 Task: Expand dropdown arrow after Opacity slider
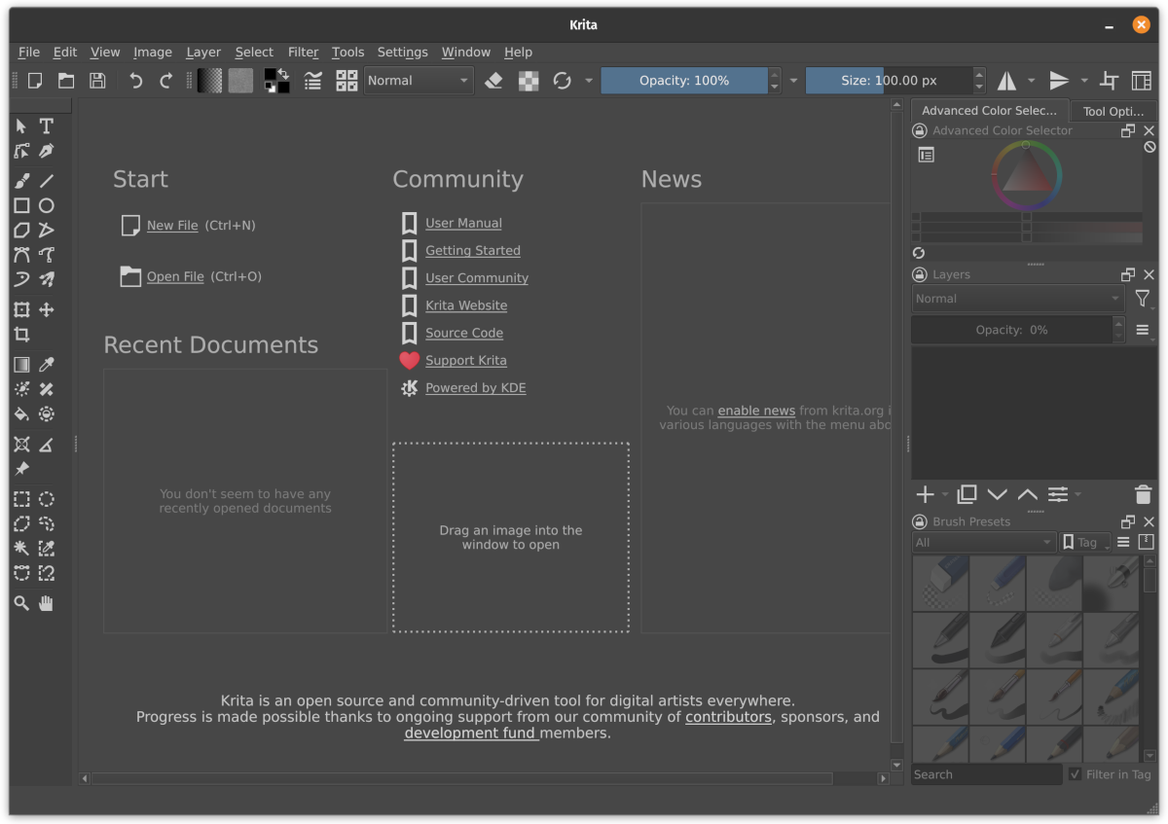(793, 81)
